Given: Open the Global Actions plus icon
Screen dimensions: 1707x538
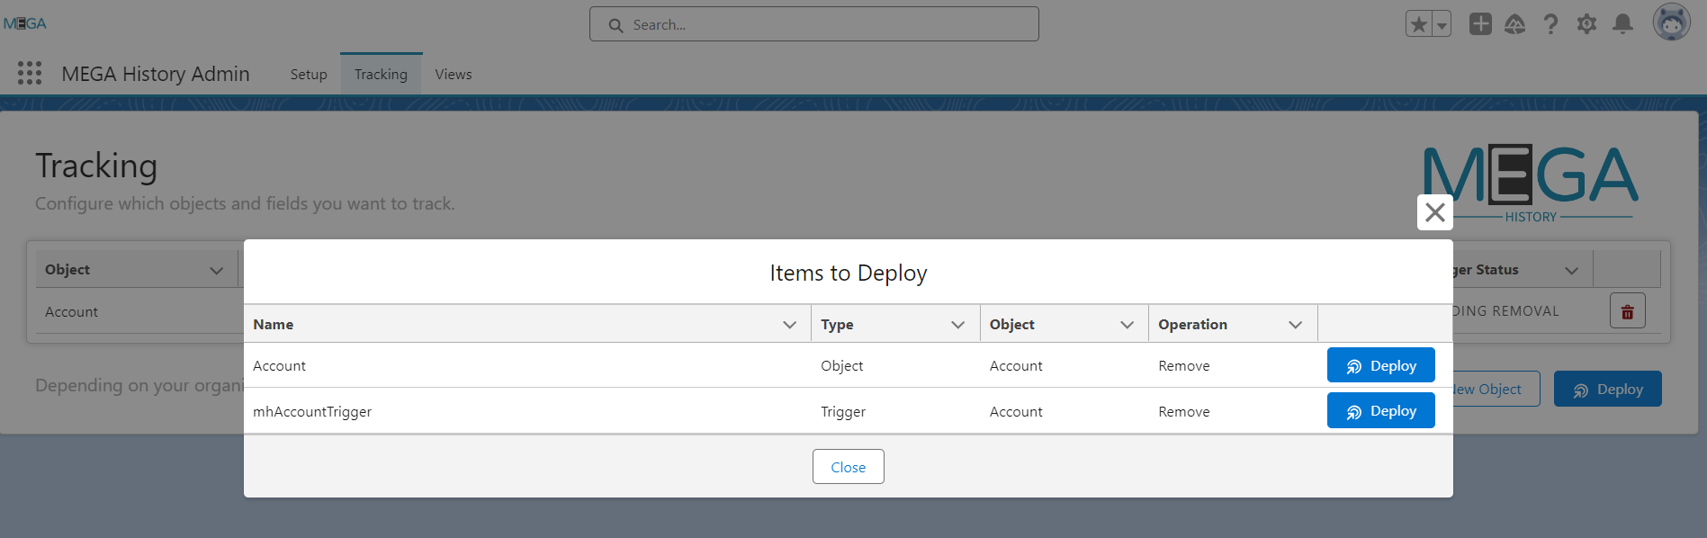Looking at the screenshot, I should (1480, 24).
